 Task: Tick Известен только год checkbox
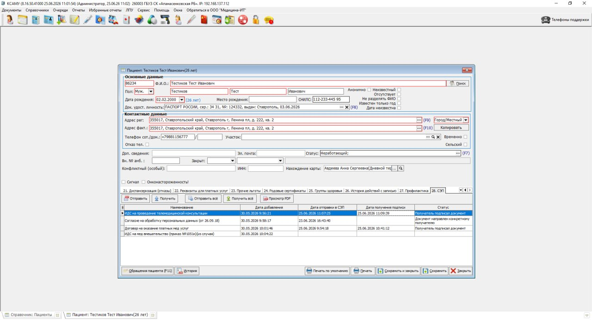click(x=399, y=103)
